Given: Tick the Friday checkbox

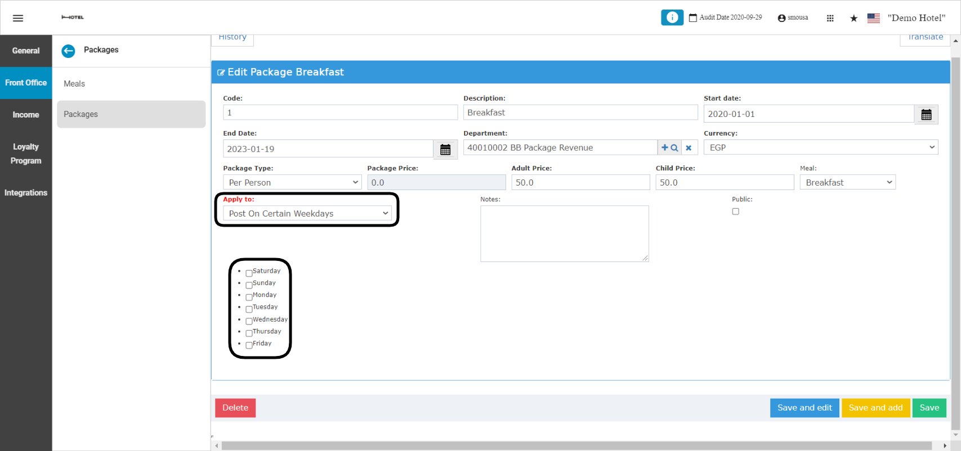Looking at the screenshot, I should 249,345.
